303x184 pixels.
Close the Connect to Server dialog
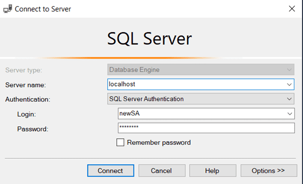(292, 9)
